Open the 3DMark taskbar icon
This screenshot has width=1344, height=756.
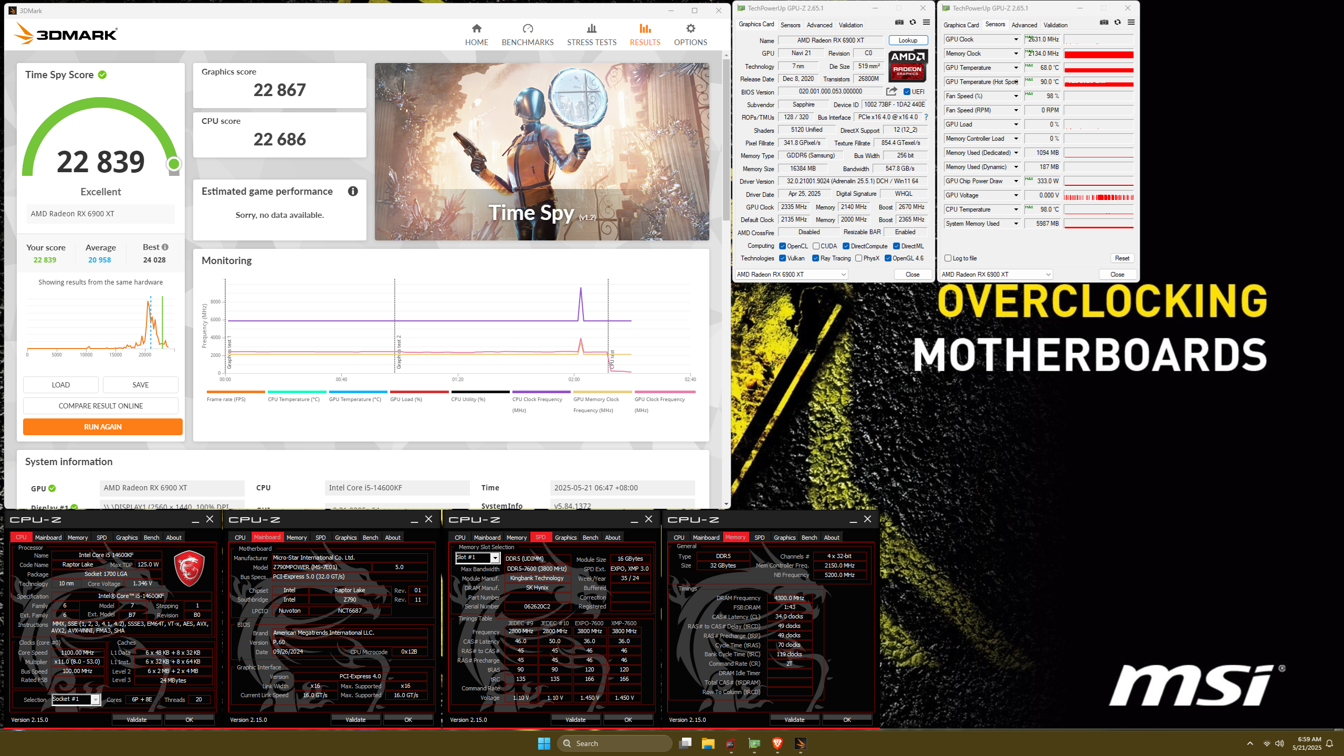(x=801, y=743)
